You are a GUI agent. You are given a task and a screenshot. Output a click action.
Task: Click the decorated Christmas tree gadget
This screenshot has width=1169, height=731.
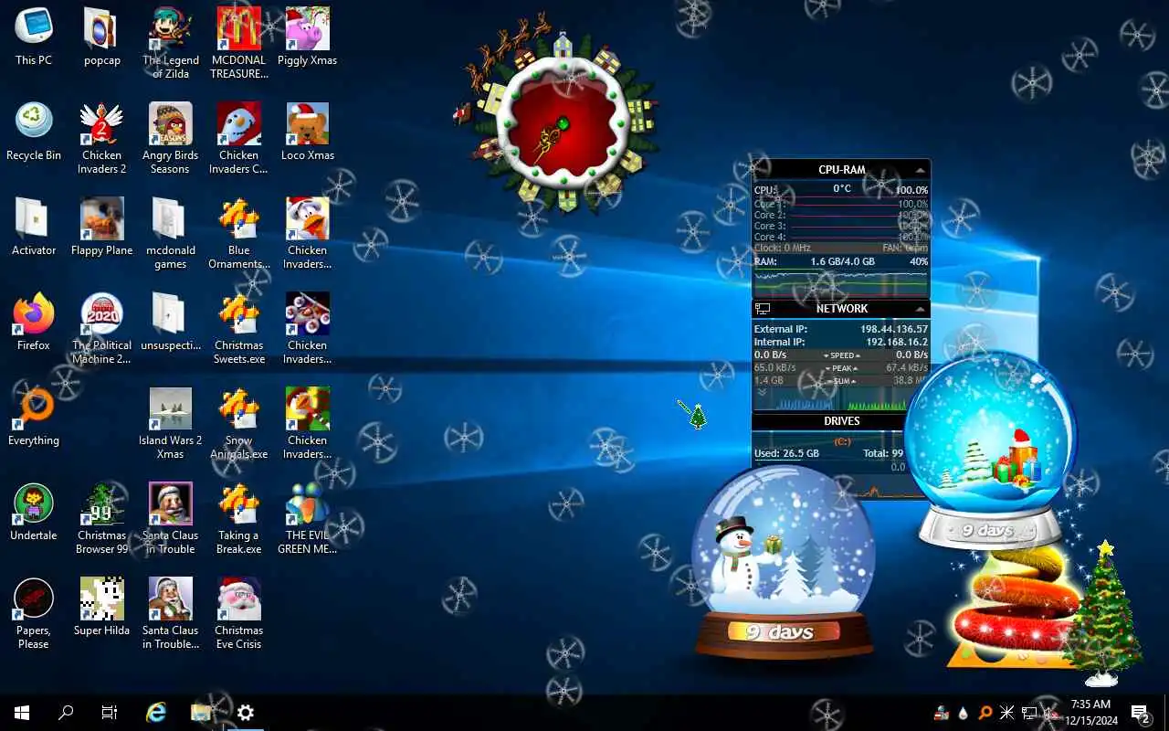pyautogui.click(x=1105, y=612)
